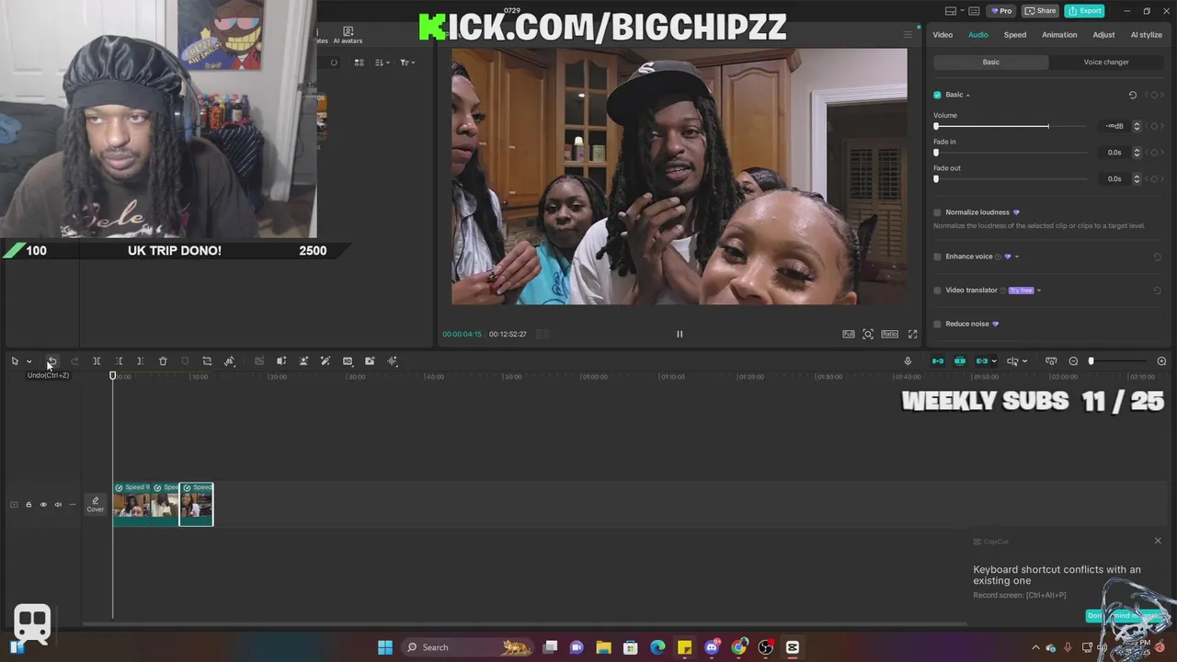Switch to the Speed tab

1015,35
